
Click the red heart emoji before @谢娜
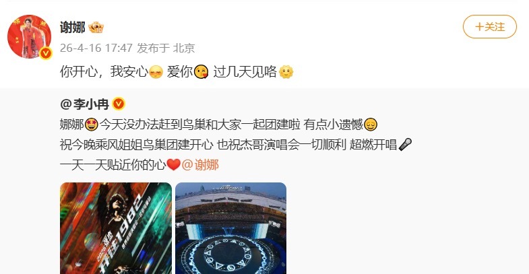[174, 165]
